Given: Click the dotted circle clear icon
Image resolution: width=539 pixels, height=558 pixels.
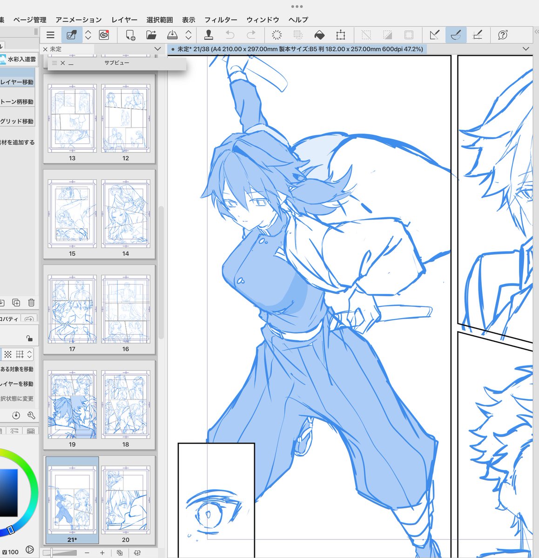Looking at the screenshot, I should coord(277,35).
